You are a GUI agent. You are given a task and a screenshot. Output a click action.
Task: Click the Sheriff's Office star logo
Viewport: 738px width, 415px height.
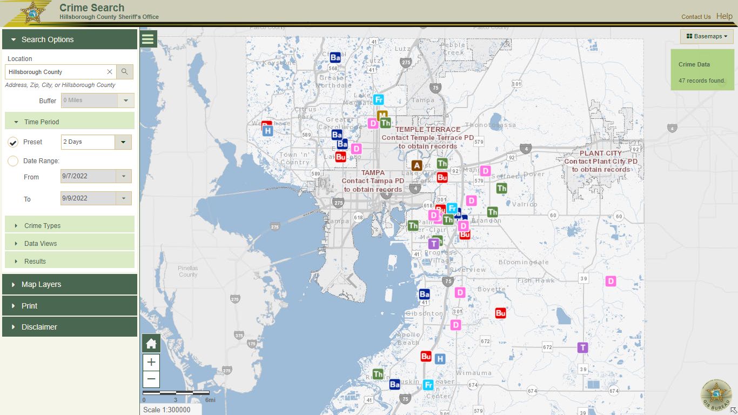32,12
